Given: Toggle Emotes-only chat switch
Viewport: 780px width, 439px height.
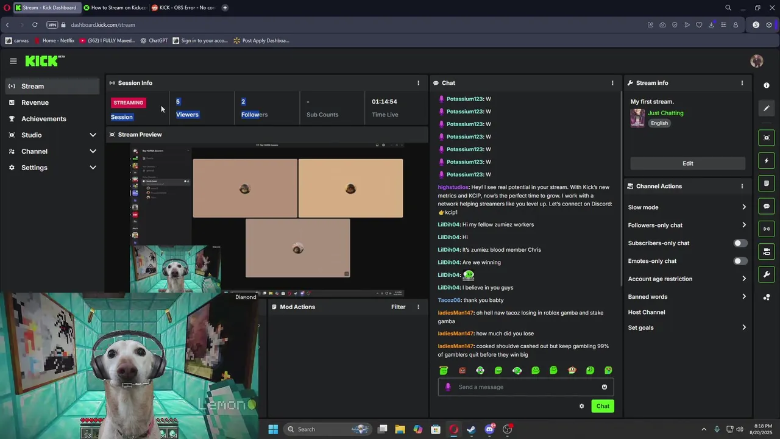Looking at the screenshot, I should [740, 261].
